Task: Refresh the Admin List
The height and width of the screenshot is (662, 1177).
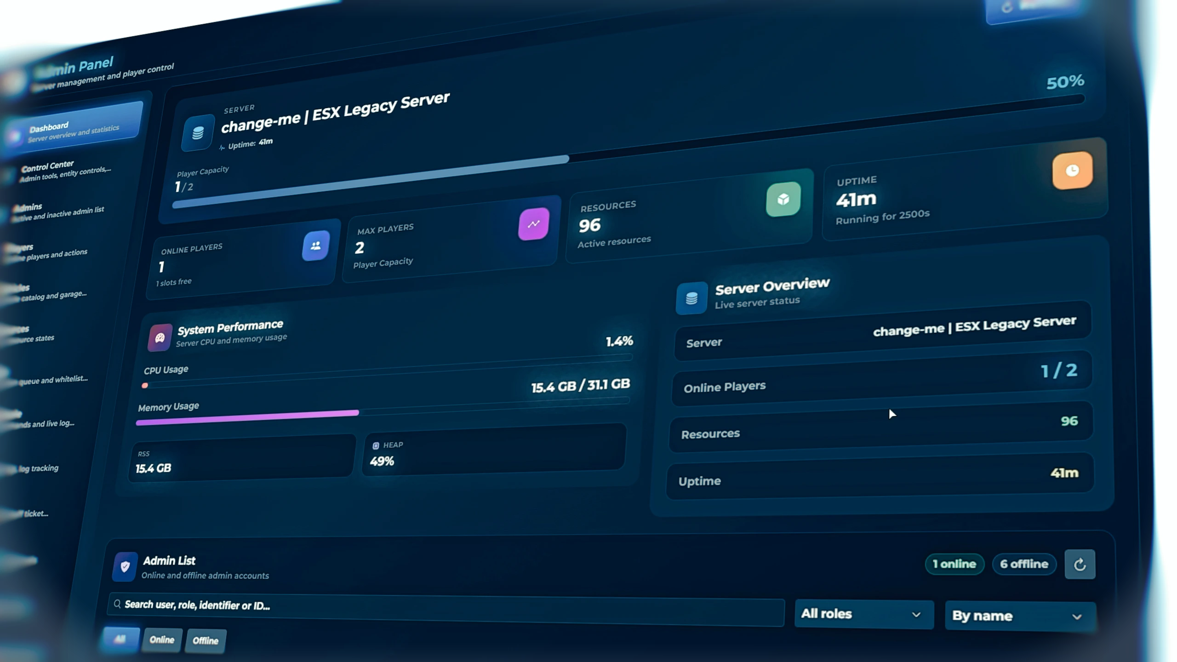Action: tap(1080, 564)
